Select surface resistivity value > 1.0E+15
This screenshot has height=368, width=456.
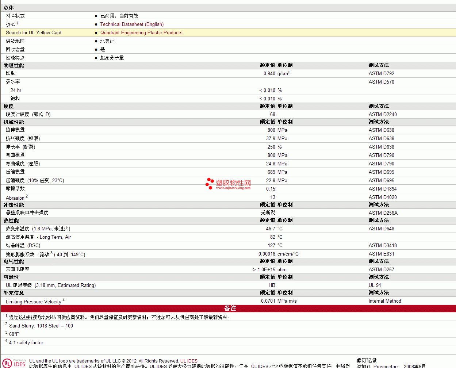pos(264,269)
